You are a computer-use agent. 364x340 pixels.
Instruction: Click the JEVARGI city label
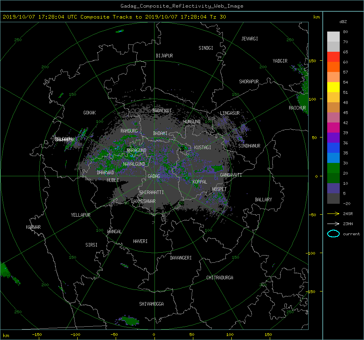point(250,39)
